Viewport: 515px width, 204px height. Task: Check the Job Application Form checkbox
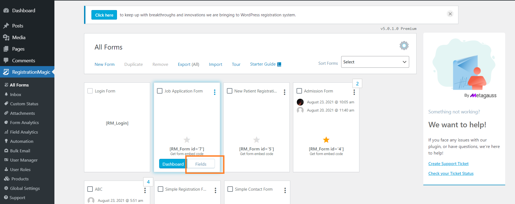(160, 91)
